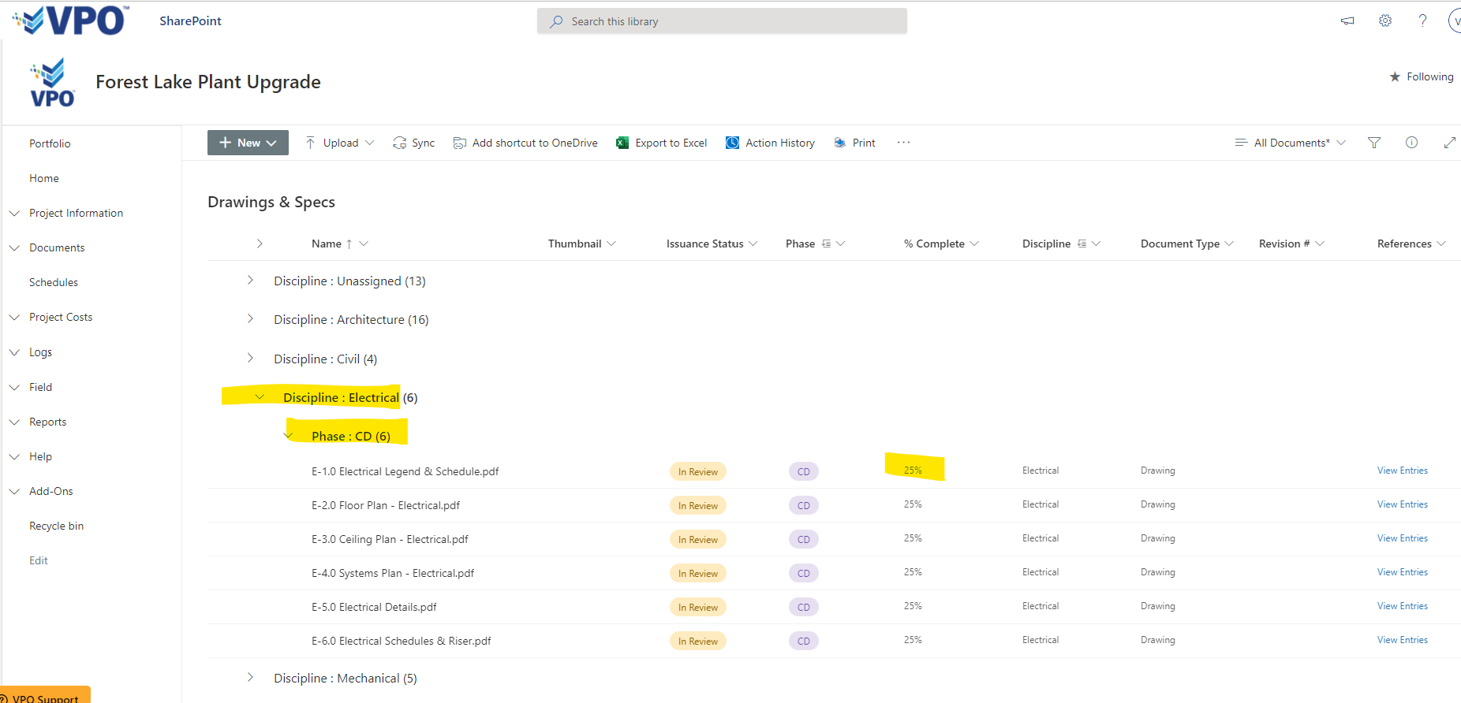
Task: Click the Export to Excel icon
Action: point(622,143)
